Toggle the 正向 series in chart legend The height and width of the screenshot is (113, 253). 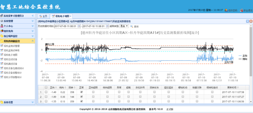(x=242, y=55)
